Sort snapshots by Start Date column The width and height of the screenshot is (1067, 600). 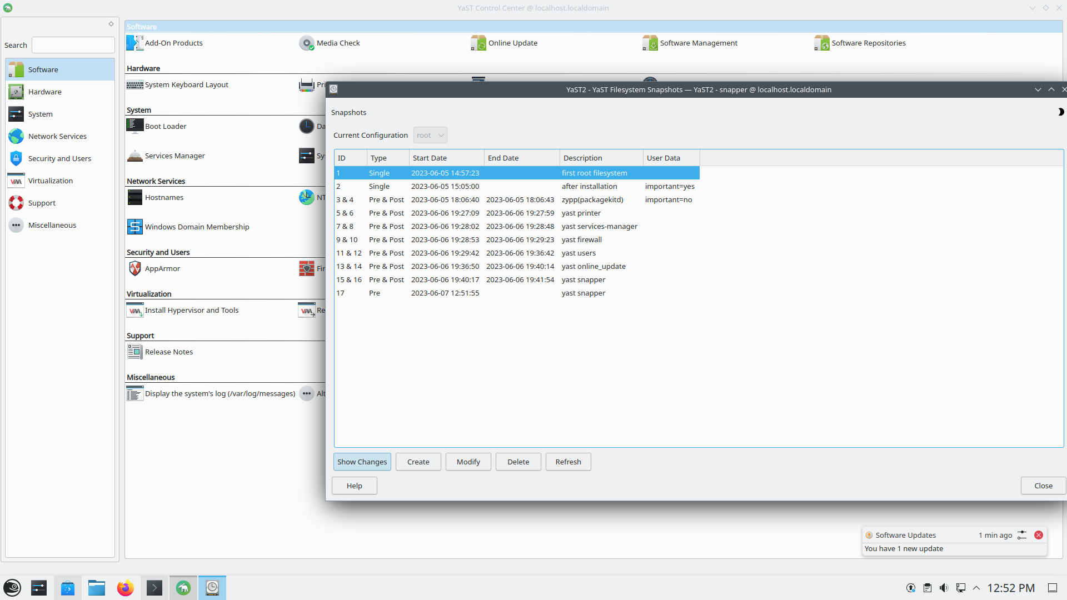[447, 158]
